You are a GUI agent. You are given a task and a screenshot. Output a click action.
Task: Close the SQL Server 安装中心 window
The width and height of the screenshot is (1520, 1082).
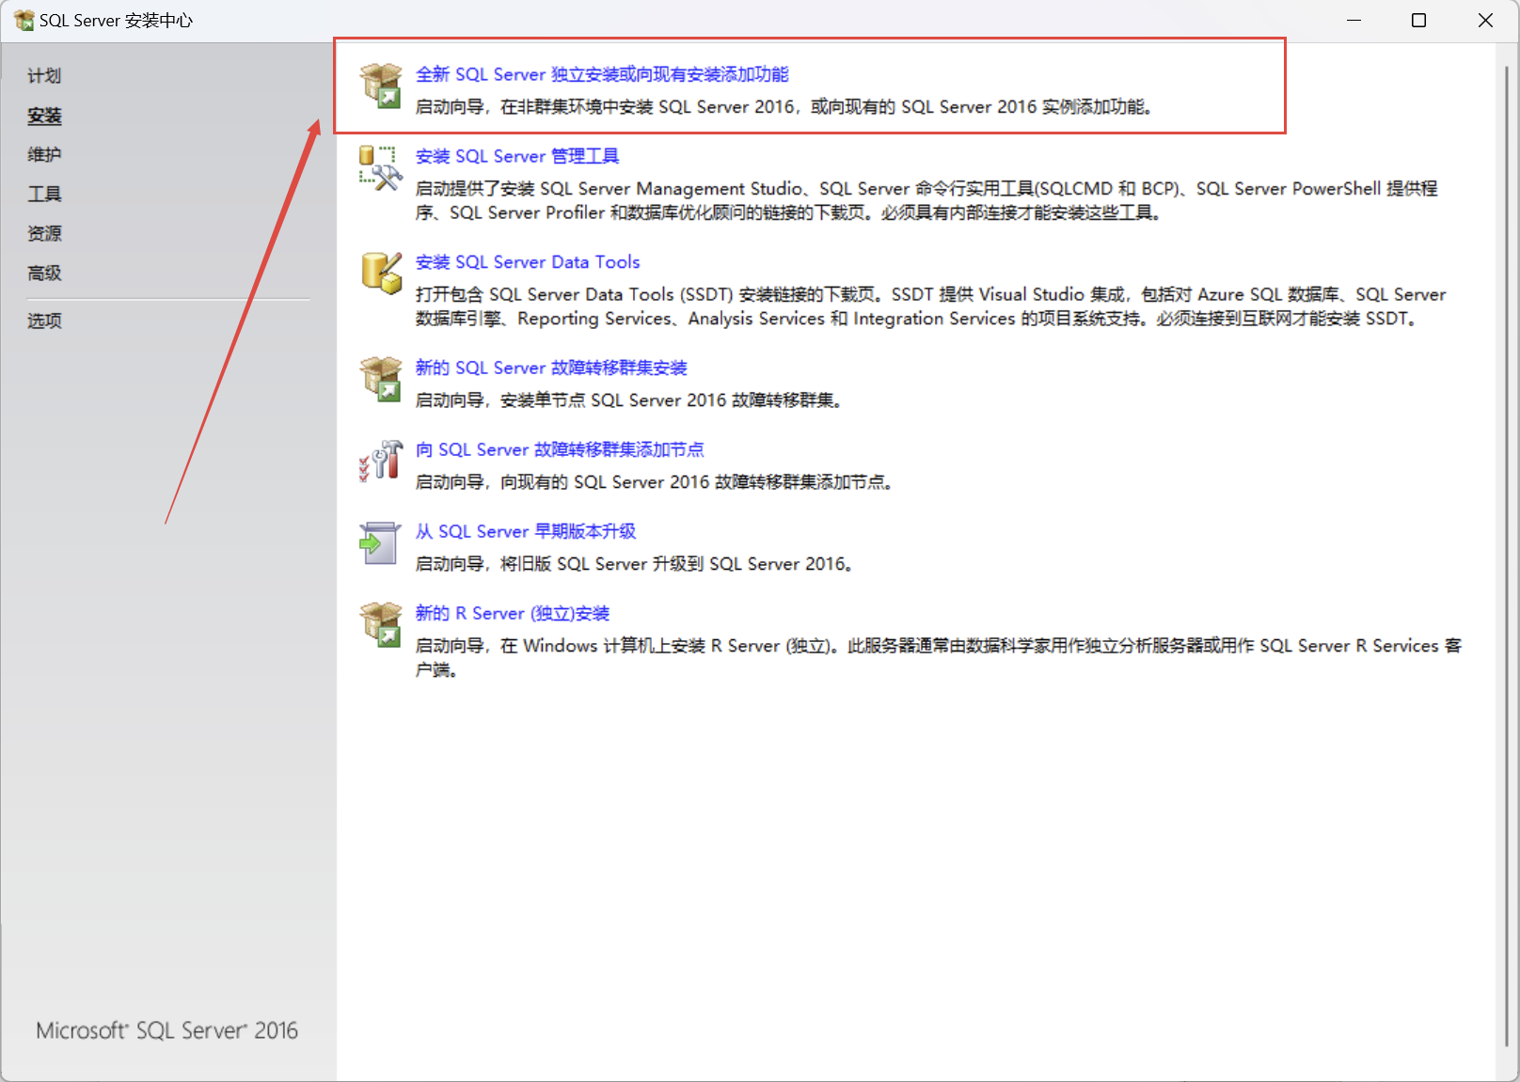point(1485,20)
